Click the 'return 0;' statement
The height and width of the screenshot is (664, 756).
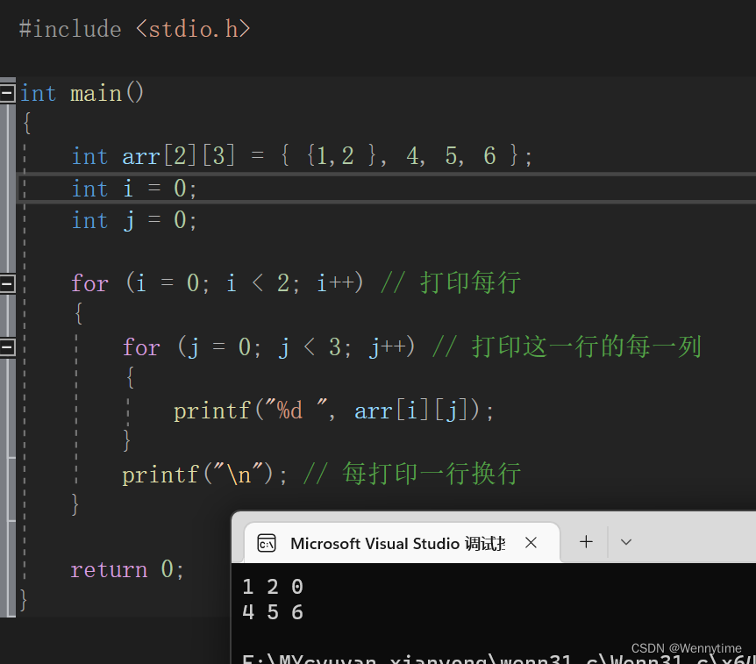pos(127,569)
